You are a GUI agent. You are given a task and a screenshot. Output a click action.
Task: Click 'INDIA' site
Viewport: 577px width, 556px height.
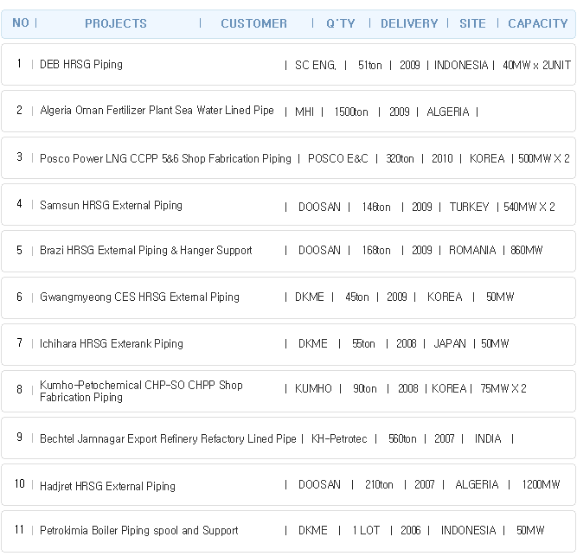click(x=488, y=438)
